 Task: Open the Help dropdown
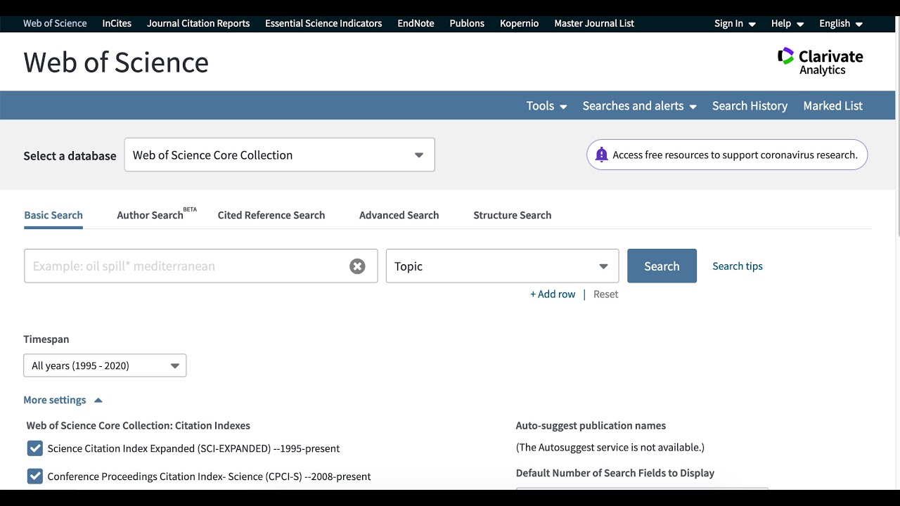click(787, 23)
